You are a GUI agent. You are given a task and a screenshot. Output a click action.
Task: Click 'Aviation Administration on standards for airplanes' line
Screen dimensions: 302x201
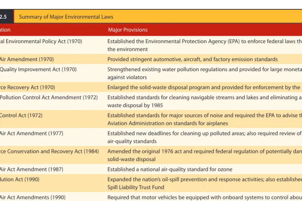click(x=168, y=123)
